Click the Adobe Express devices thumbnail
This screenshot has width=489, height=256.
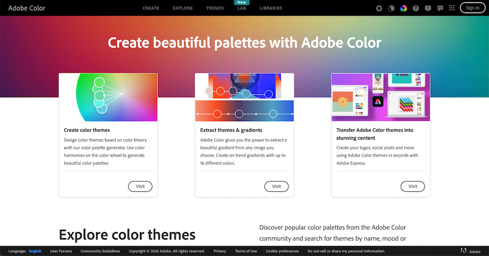pos(381,97)
